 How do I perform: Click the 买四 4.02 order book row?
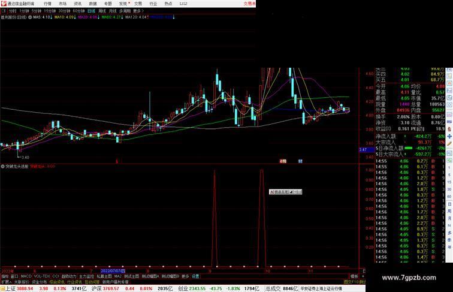[x=410, y=74]
